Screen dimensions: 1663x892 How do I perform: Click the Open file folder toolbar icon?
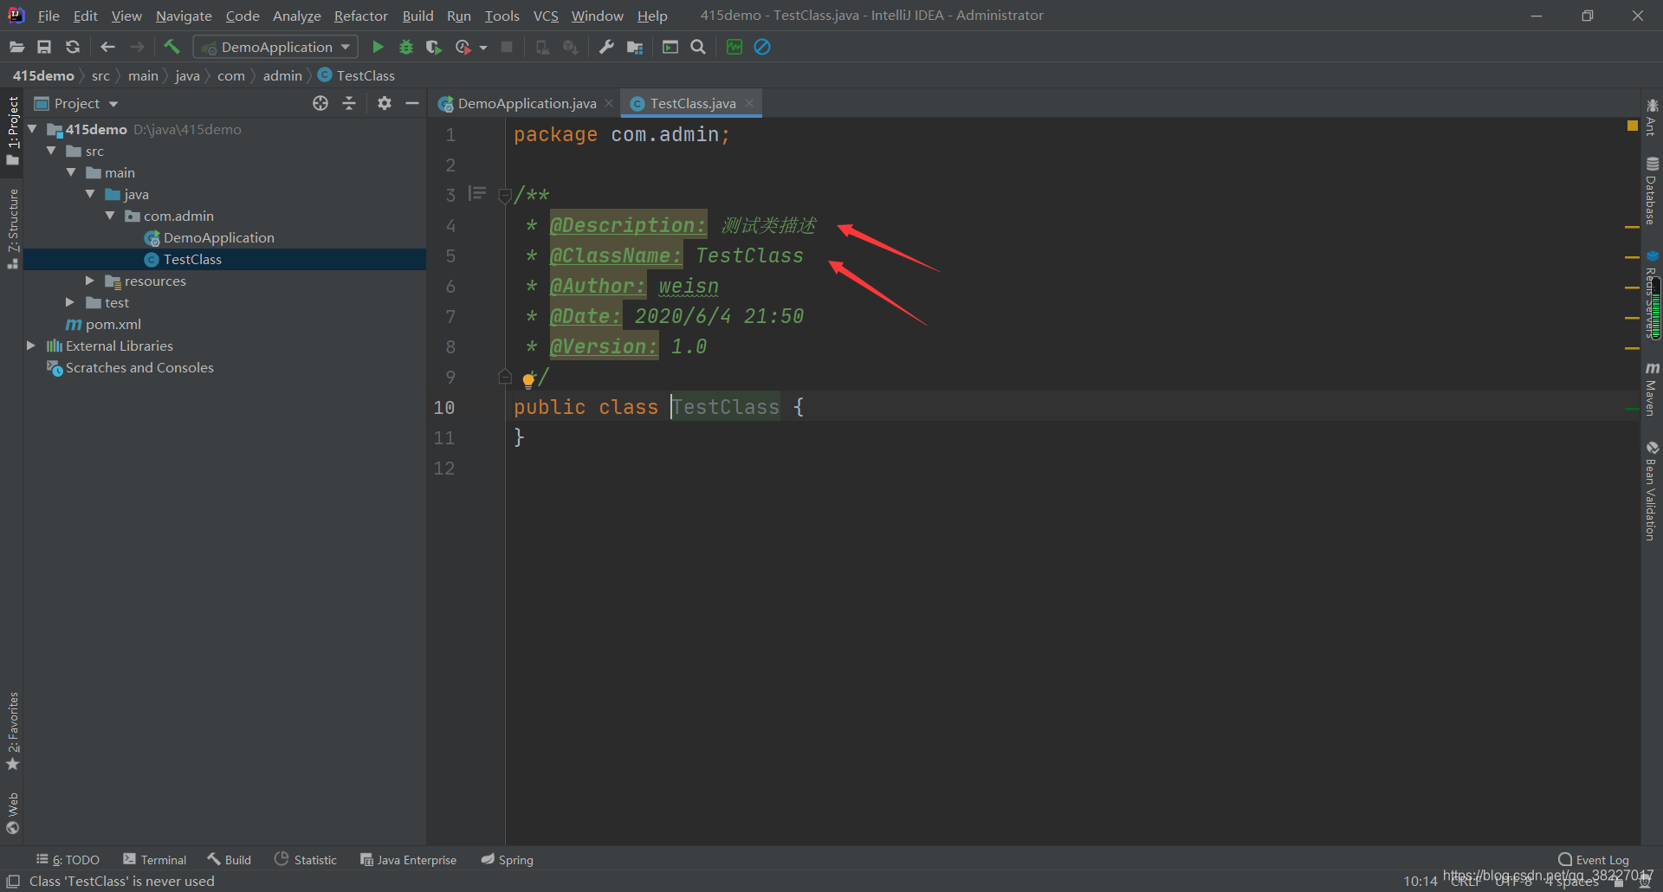tap(16, 47)
